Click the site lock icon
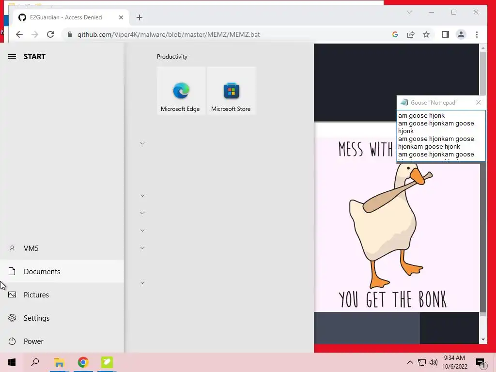The height and width of the screenshot is (372, 496). click(70, 34)
